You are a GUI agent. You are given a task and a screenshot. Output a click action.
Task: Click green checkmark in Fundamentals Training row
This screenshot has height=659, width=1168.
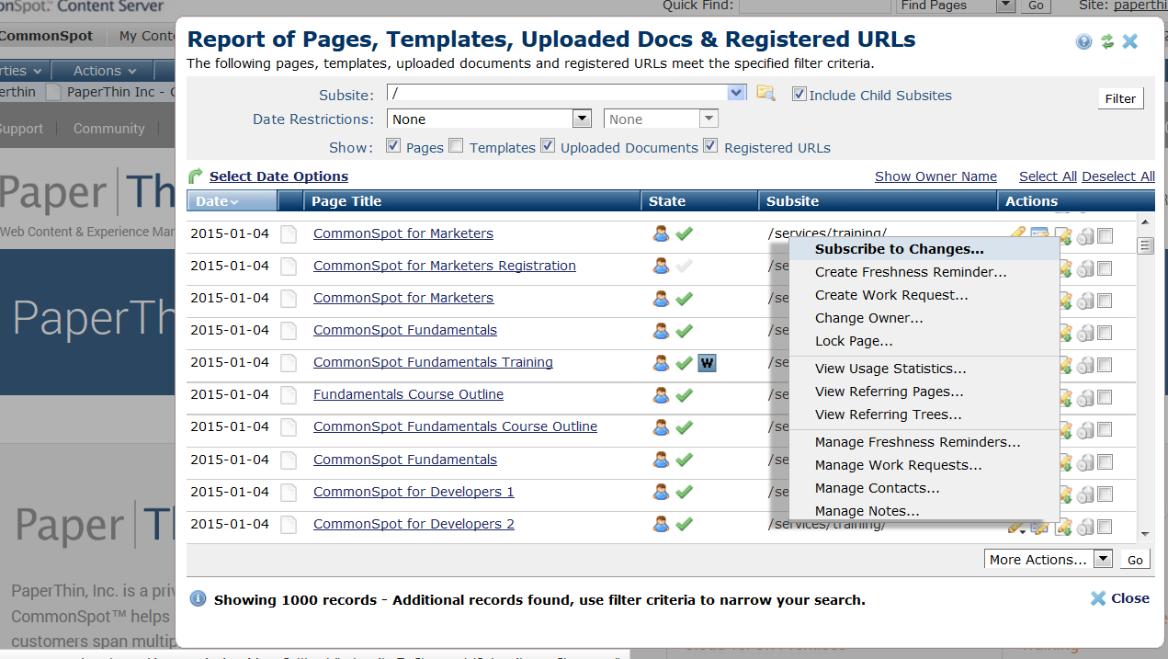(684, 363)
